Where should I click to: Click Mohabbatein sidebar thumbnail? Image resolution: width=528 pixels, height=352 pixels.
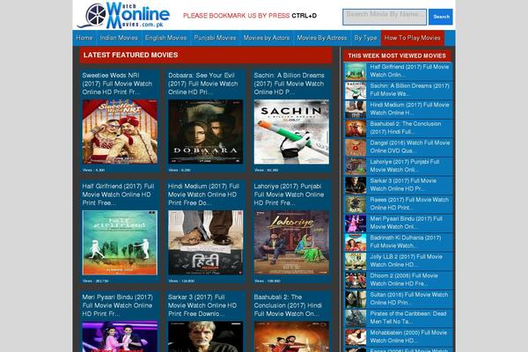pyautogui.click(x=356, y=337)
